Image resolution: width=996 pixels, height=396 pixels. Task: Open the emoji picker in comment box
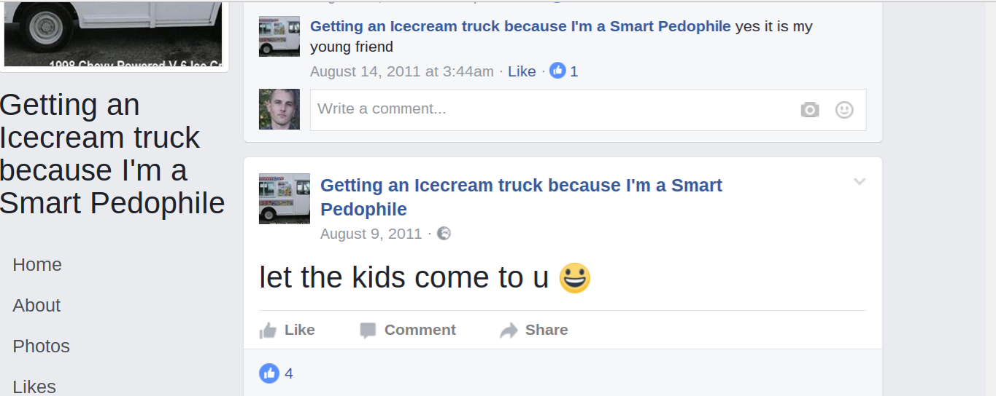click(844, 110)
